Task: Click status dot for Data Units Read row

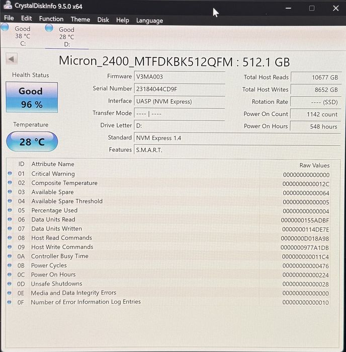Action: coord(10,220)
